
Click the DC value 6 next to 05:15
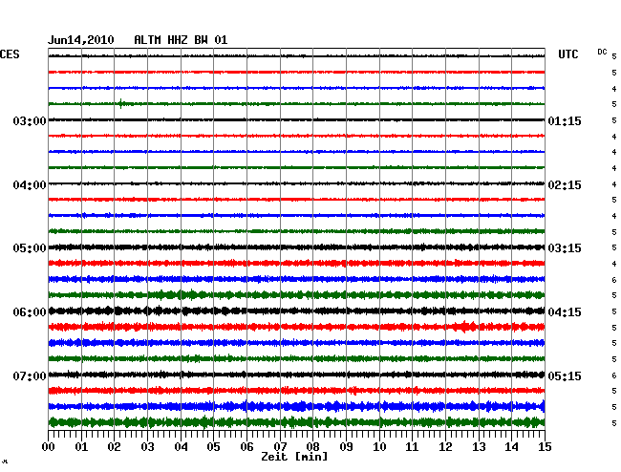(614, 375)
